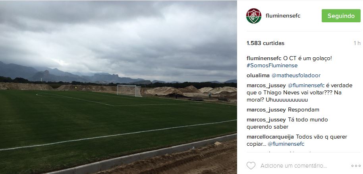Image resolution: width=363 pixels, height=174 pixels.
Task: View the 1.583 curtidas likes list
Action: click(265, 43)
